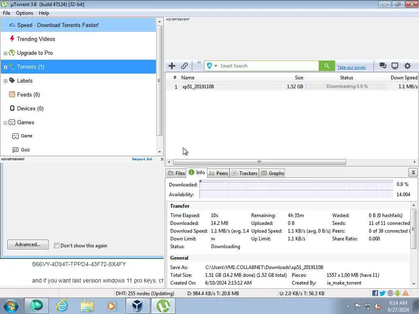Image resolution: width=419 pixels, height=314 pixels.
Task: Click the Take our survey link
Action: pyautogui.click(x=351, y=67)
